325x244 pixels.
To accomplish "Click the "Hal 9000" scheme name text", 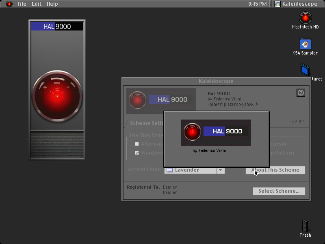I will click(x=219, y=94).
